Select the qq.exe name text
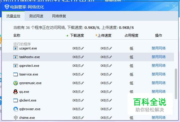This screenshot has height=122, width=180. click(x=24, y=92)
